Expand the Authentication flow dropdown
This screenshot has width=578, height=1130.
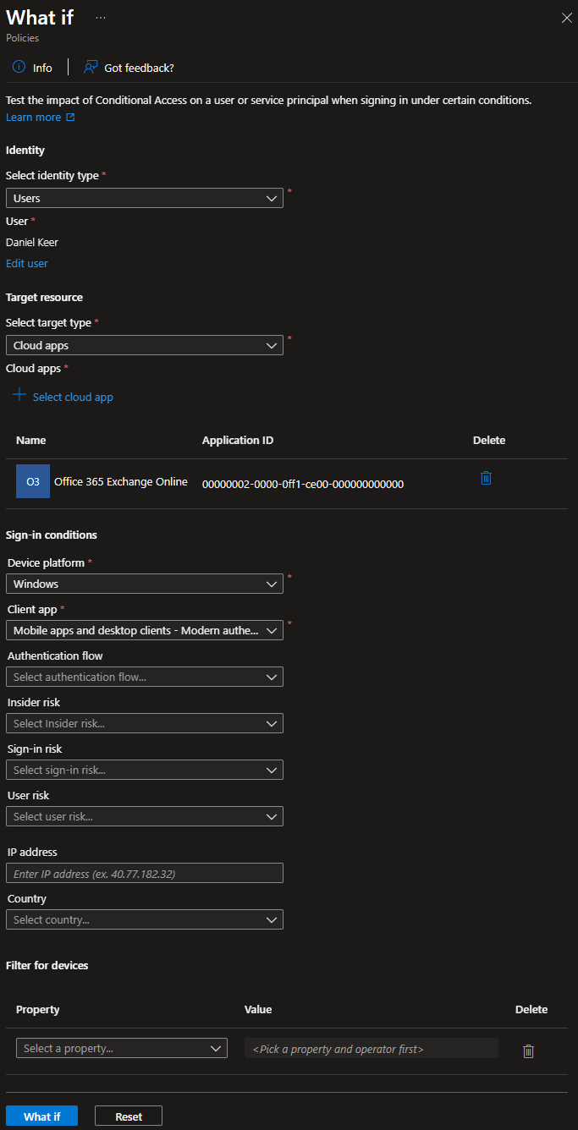coord(145,677)
